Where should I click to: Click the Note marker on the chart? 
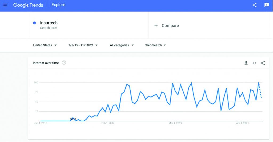pyautogui.click(x=73, y=119)
